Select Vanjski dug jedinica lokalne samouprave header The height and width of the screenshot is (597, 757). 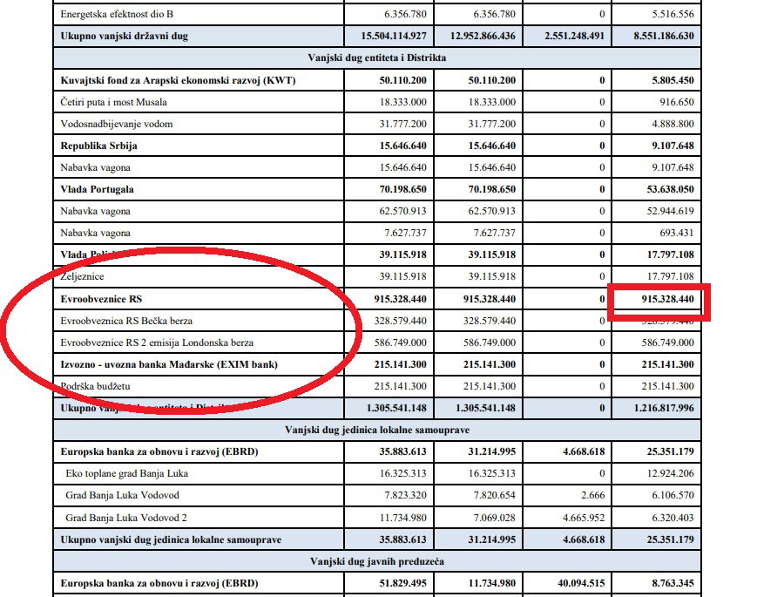pos(377,430)
